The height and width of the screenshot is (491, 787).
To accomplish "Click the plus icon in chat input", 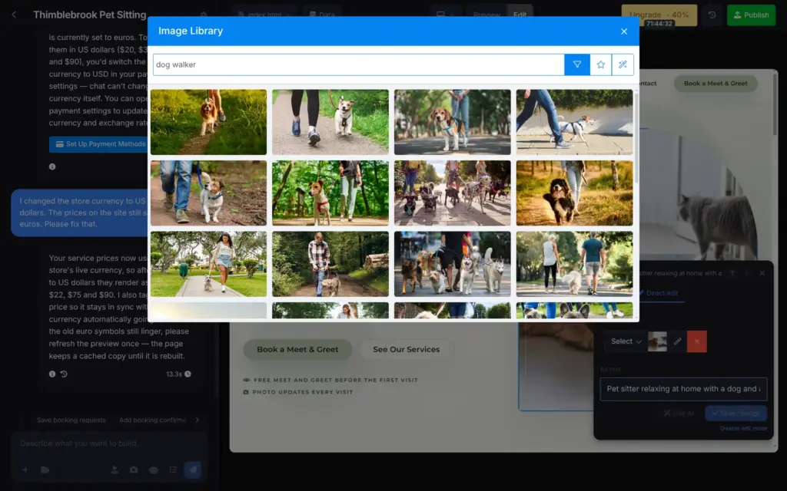I will 25,470.
